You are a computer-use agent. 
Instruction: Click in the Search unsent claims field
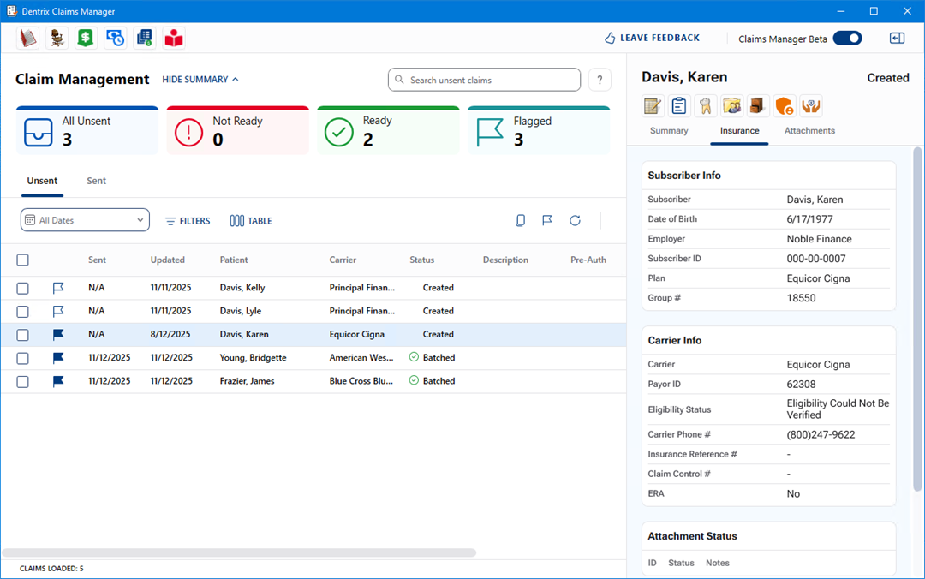click(485, 80)
